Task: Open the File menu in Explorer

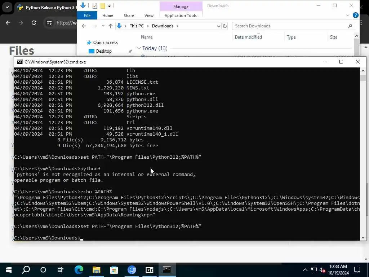Action: [x=87, y=16]
